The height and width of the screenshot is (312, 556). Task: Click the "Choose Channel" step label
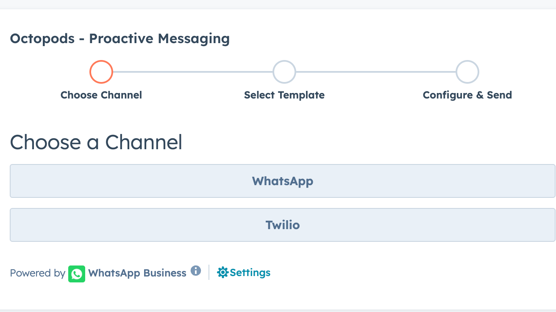pos(101,95)
